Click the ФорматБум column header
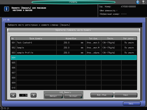Image resolution: width=147 pixels, height=110 pixels. click(71, 39)
